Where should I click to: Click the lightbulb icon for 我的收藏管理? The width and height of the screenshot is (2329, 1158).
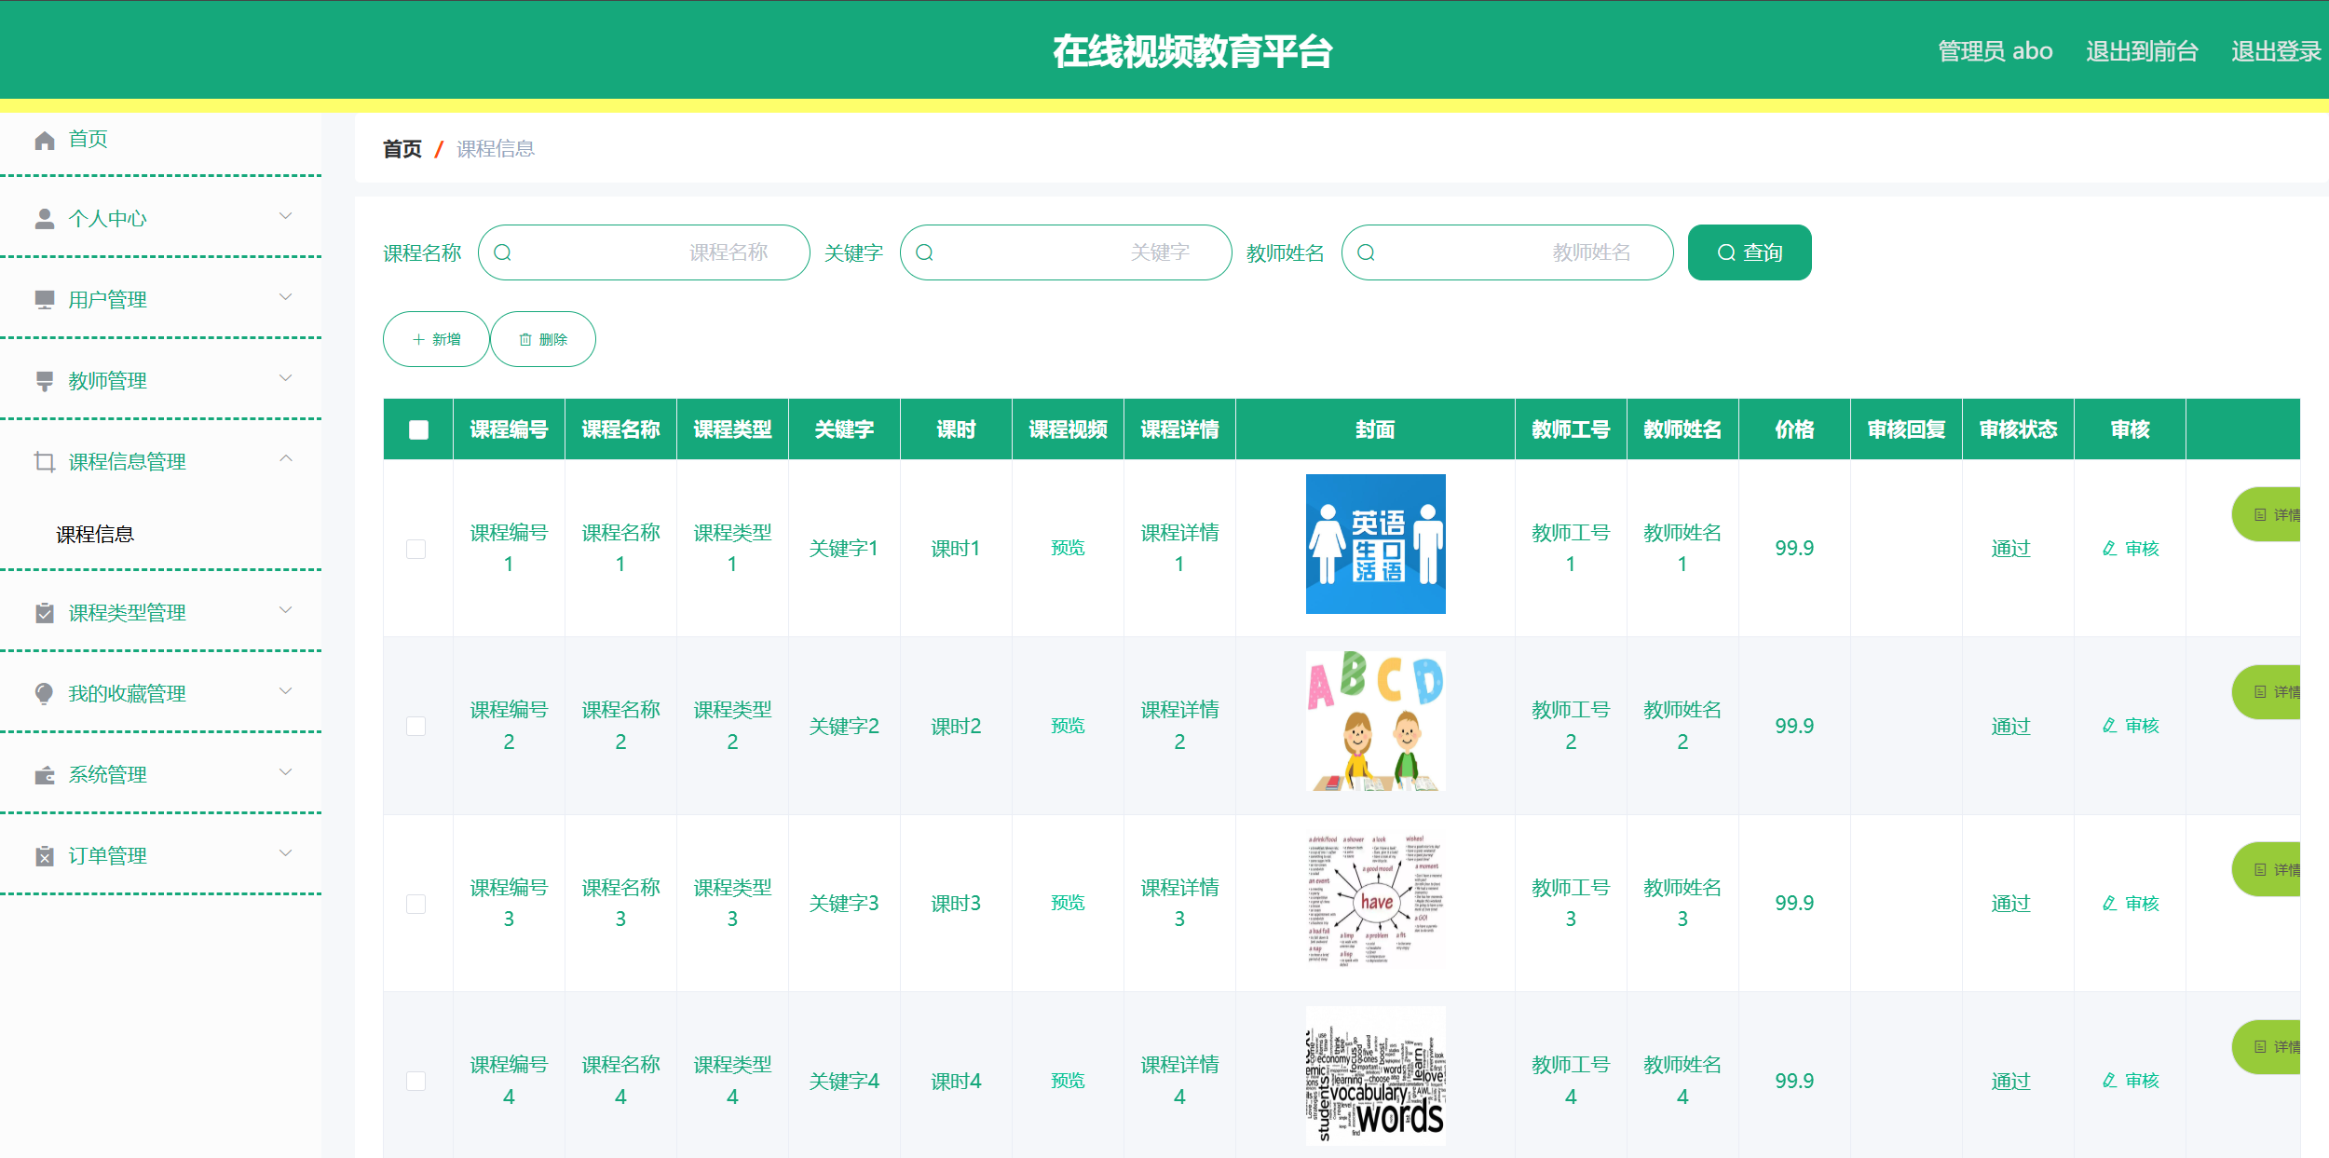click(44, 694)
